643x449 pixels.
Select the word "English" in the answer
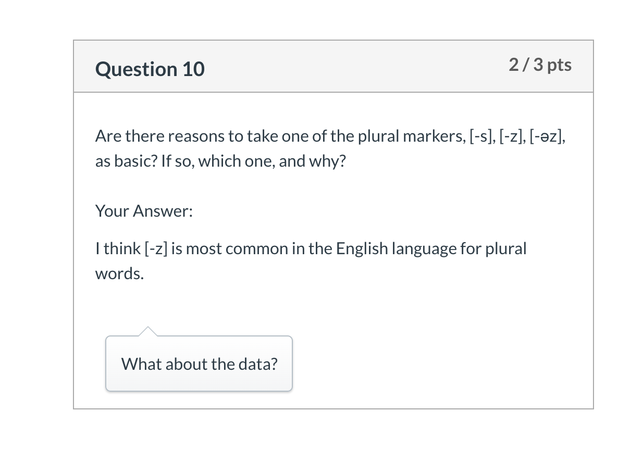click(362, 248)
